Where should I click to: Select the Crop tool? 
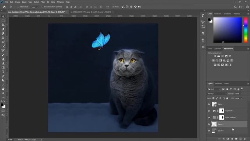tap(3, 25)
